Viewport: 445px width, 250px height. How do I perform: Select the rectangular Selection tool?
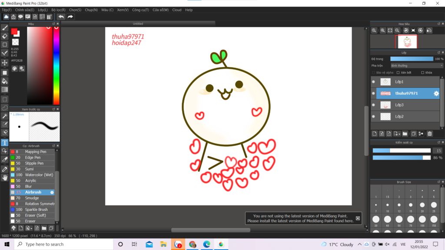pyautogui.click(x=4, y=99)
